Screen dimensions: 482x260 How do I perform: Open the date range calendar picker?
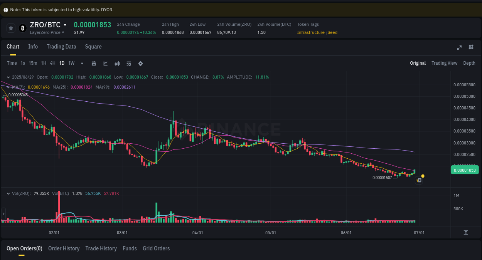94,63
